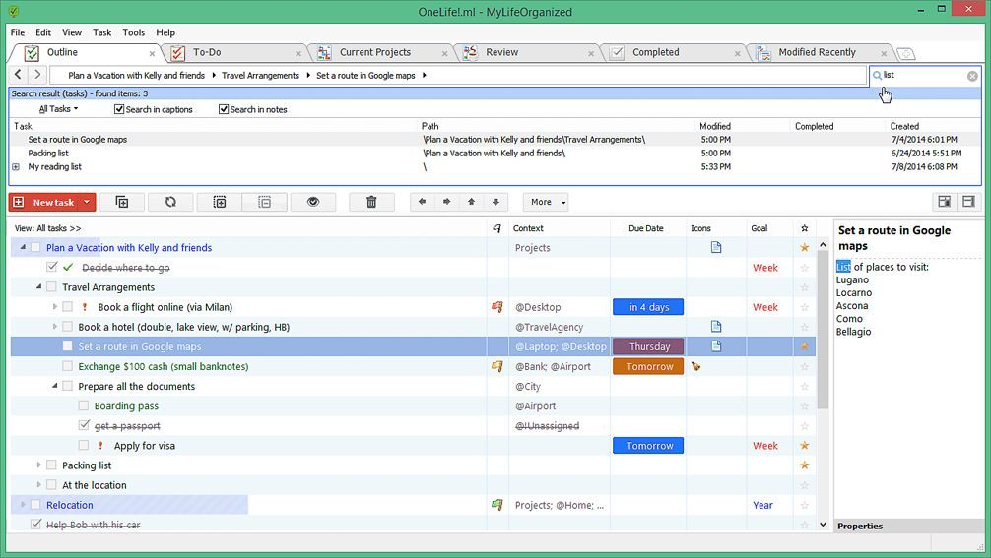Click the move task up arrow
The height and width of the screenshot is (558, 991).
point(472,202)
